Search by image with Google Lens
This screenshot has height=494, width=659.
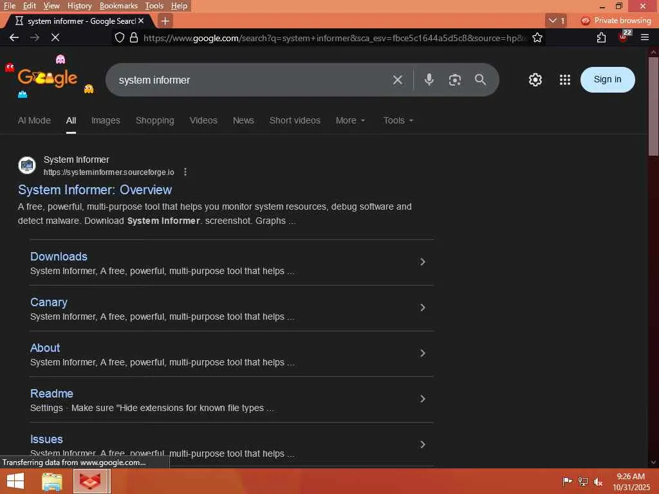coord(455,80)
